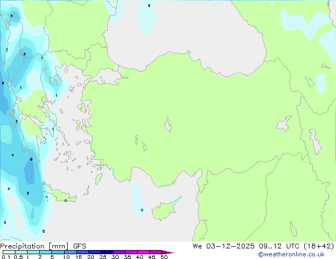Select the legend swatch between 0.5 and 1
The height and width of the screenshot is (259, 336).
(x=21, y=252)
